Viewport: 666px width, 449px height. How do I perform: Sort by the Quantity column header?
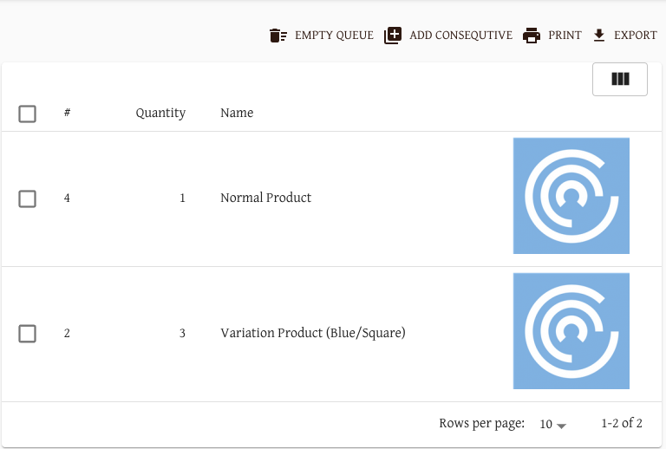[x=160, y=113]
